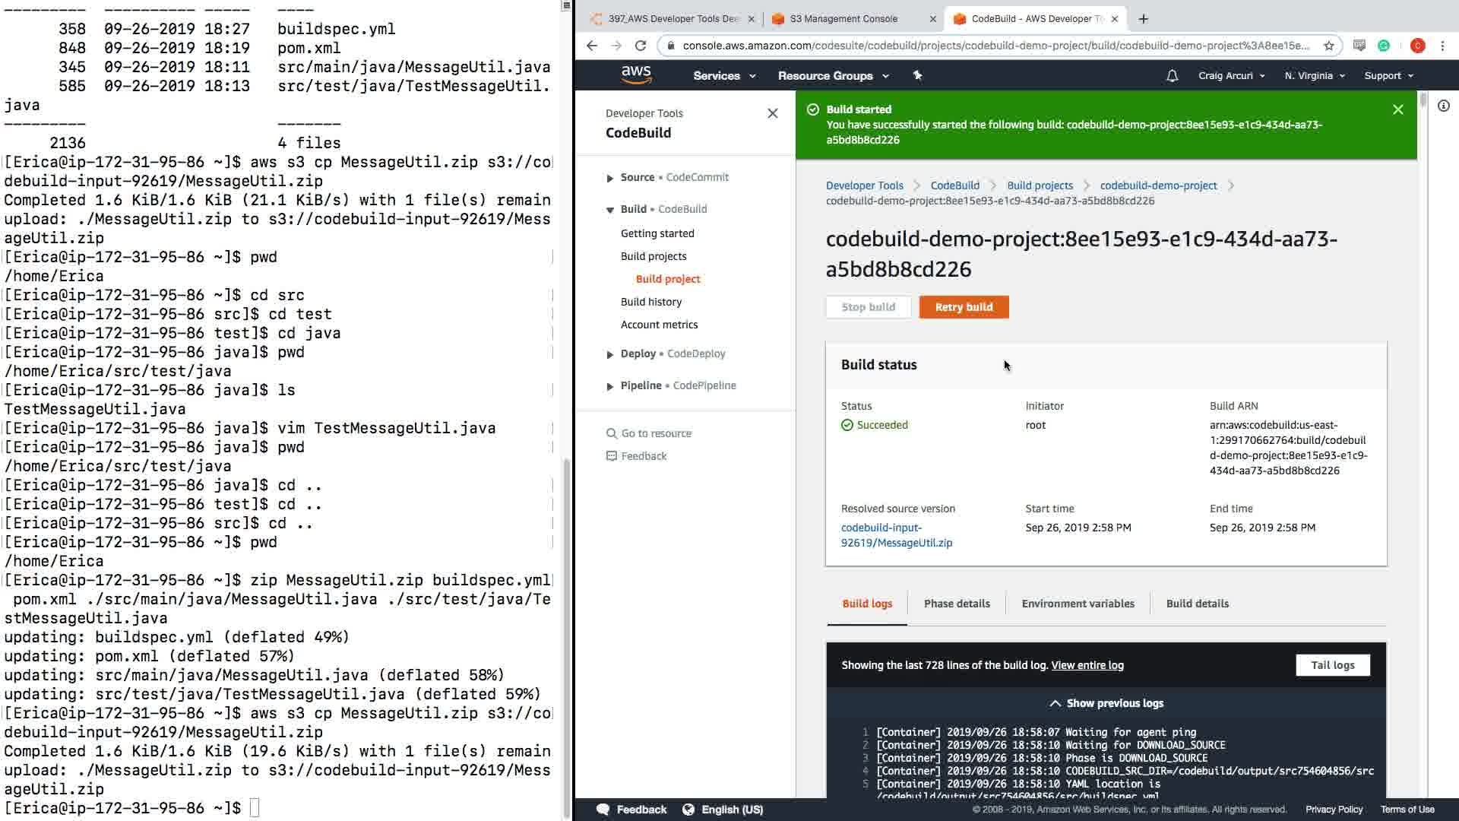Click the Tail logs button
Viewport: 1459px width, 821px height.
(1332, 665)
